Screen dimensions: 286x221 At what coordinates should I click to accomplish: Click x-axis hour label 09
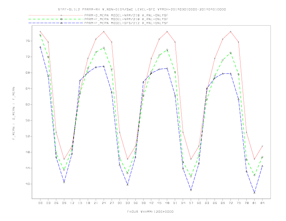tap(64, 203)
